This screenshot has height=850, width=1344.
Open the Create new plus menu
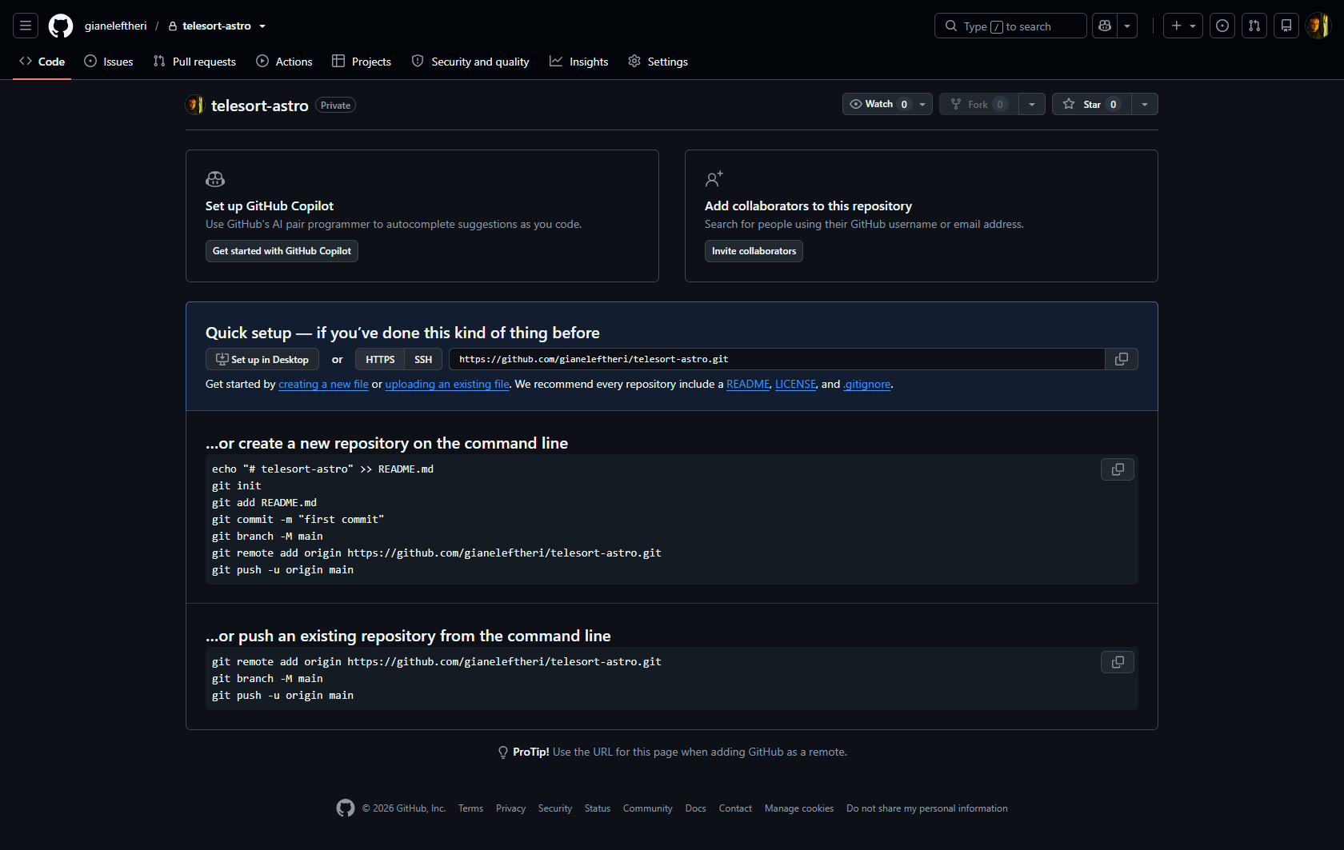tap(1183, 26)
